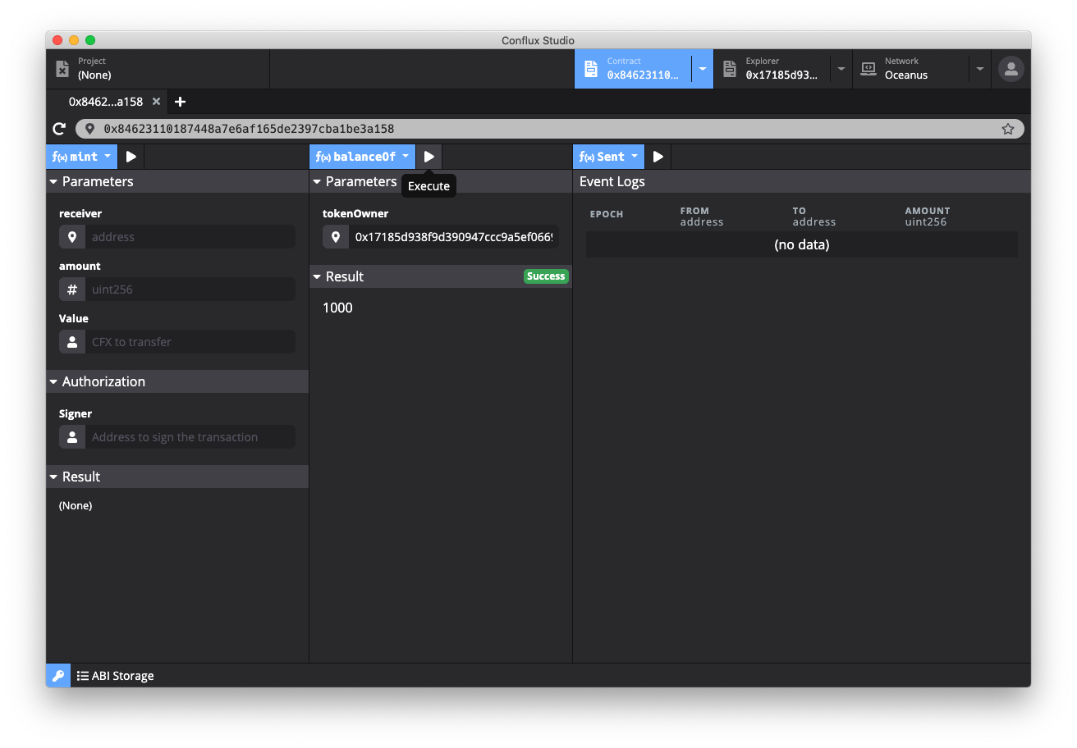Close the 0x8462...a158 tab
The height and width of the screenshot is (748, 1077).
pyautogui.click(x=156, y=102)
